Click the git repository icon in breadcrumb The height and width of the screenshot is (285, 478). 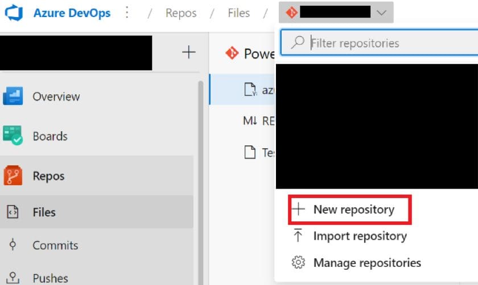291,12
